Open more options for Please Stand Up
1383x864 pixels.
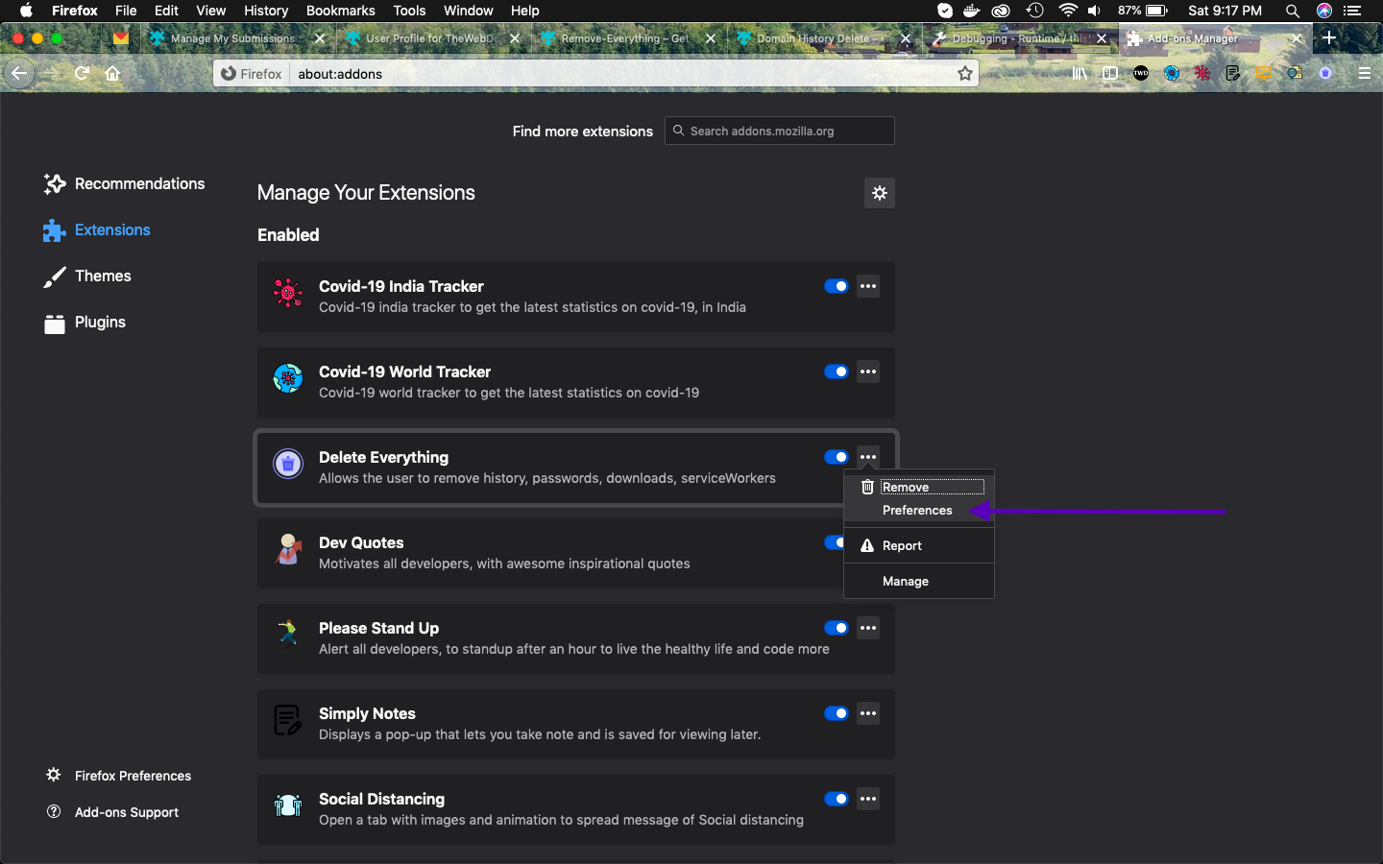coord(868,628)
